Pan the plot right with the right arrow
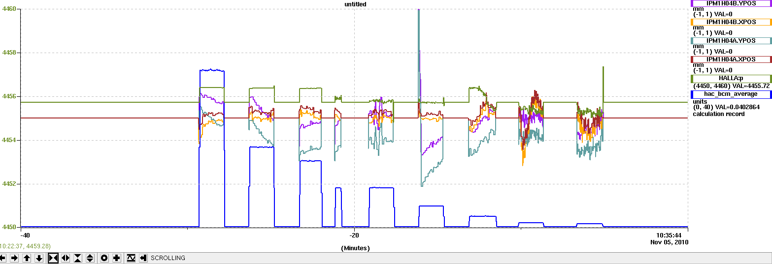 point(14,258)
